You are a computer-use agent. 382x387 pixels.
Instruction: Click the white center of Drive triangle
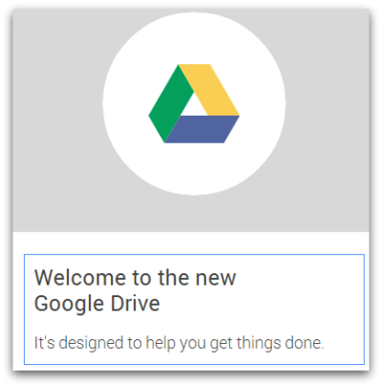[194, 107]
